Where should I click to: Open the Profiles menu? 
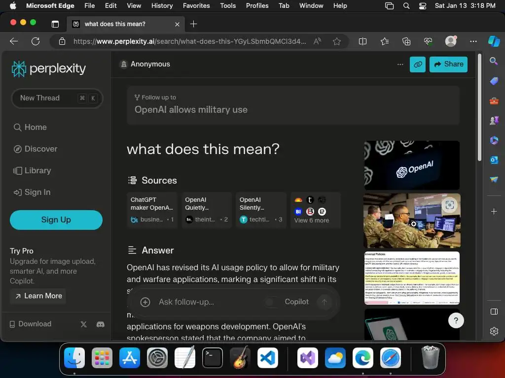tap(257, 6)
